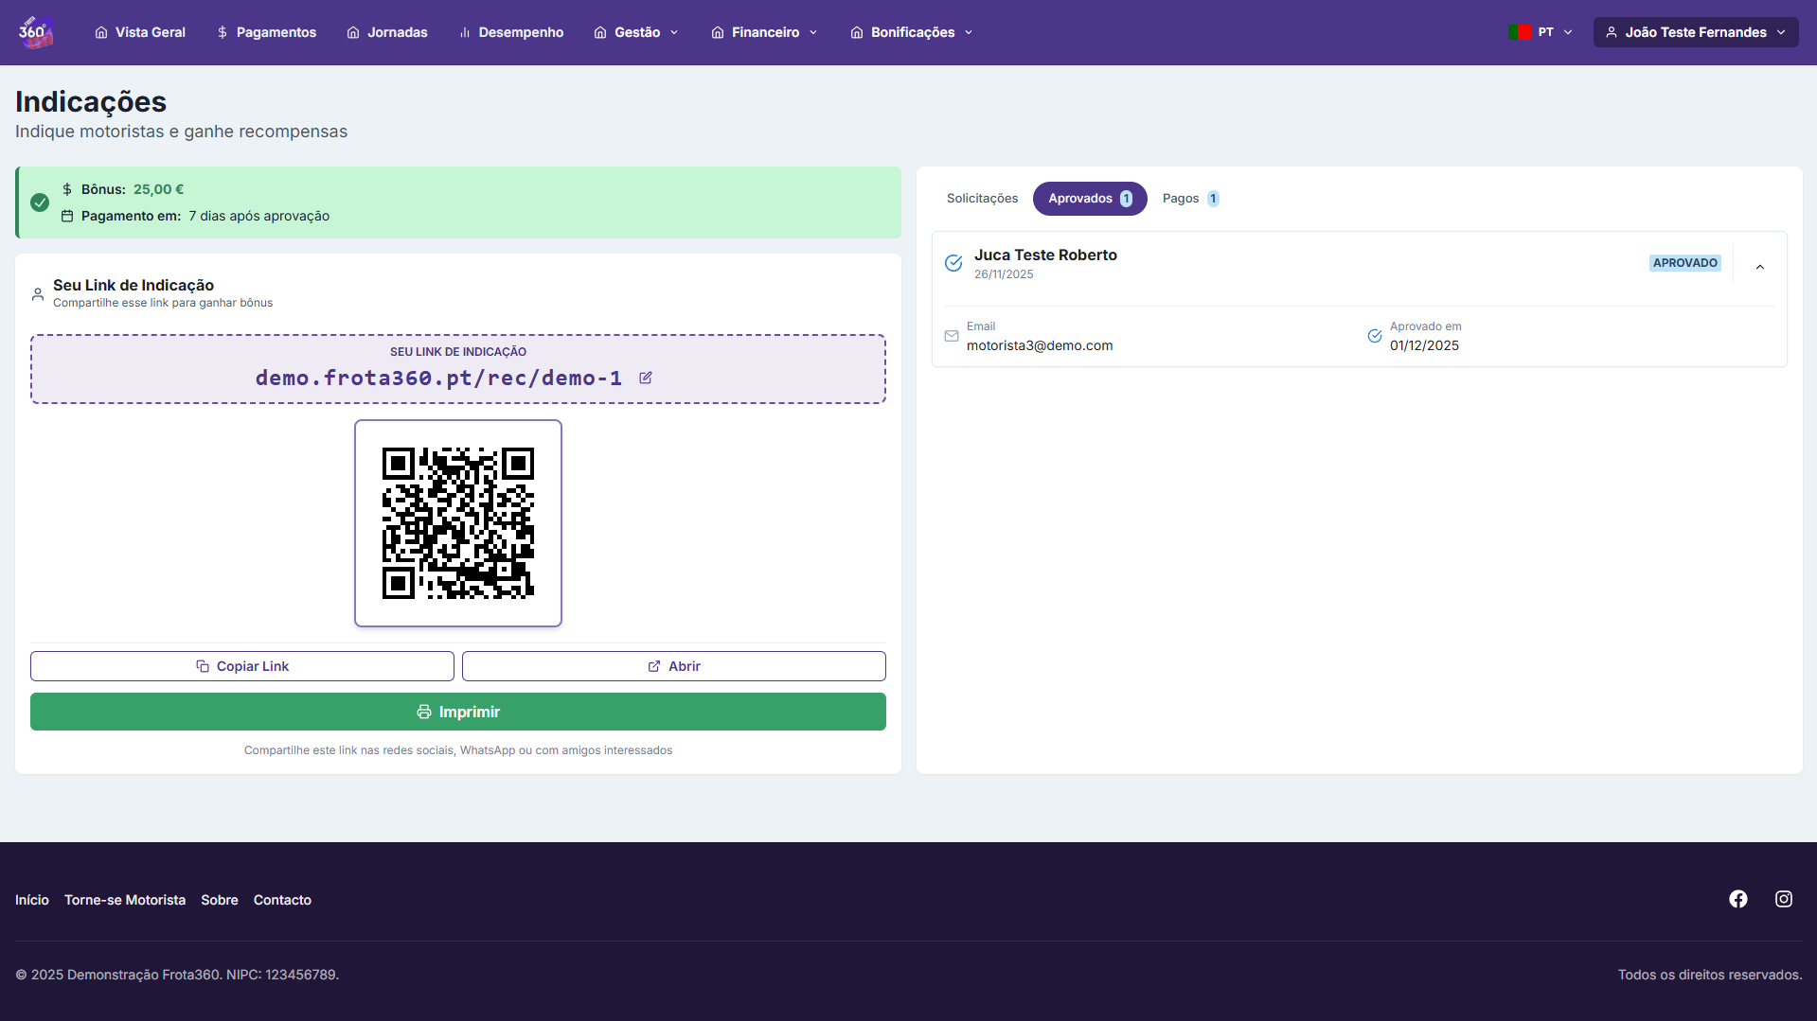
Task: Click the green bonus checkmark icon
Action: coord(40,202)
